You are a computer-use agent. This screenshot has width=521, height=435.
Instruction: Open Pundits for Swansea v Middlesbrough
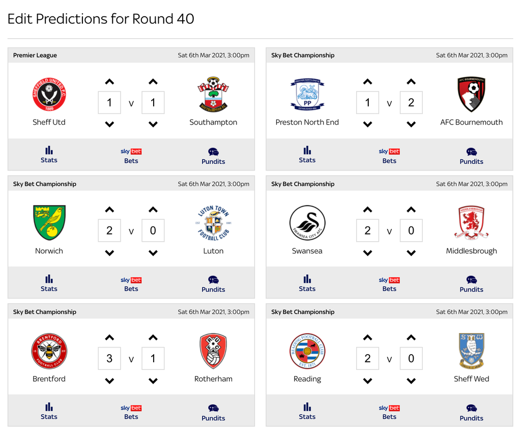pyautogui.click(x=471, y=284)
